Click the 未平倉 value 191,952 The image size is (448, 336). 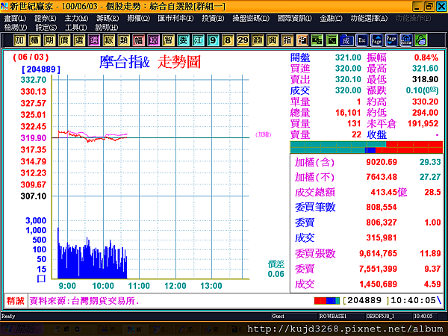click(x=423, y=123)
